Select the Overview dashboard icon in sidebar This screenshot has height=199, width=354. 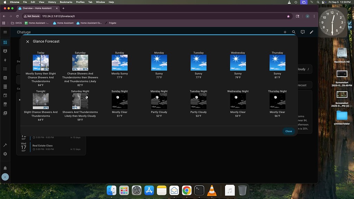[x=5, y=42]
